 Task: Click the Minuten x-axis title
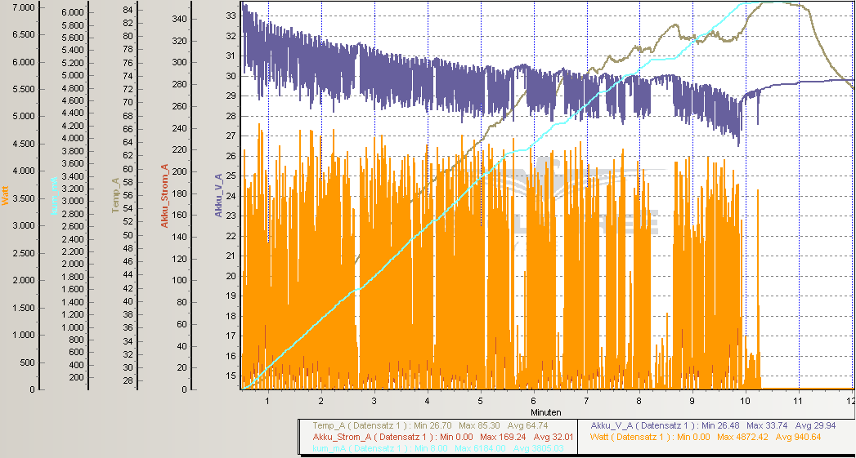point(548,412)
